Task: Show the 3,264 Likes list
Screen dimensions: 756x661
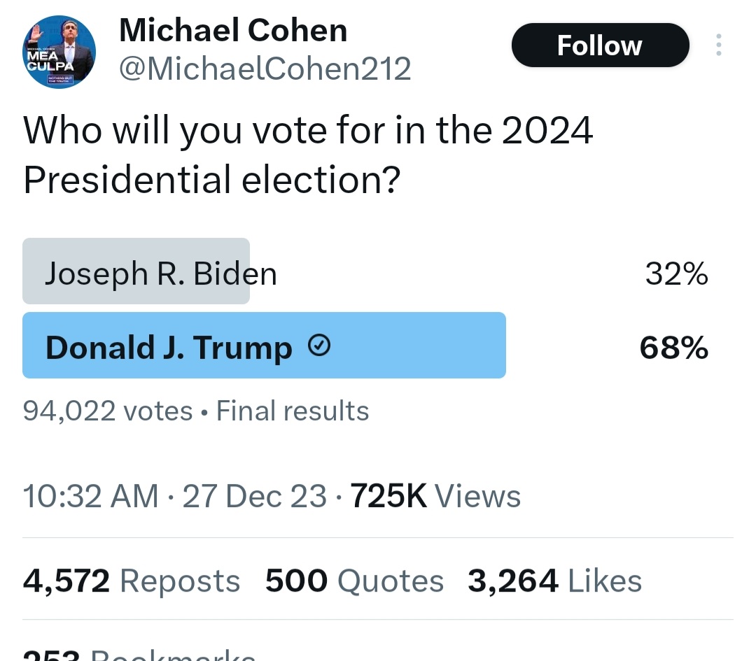Action: 554,581
